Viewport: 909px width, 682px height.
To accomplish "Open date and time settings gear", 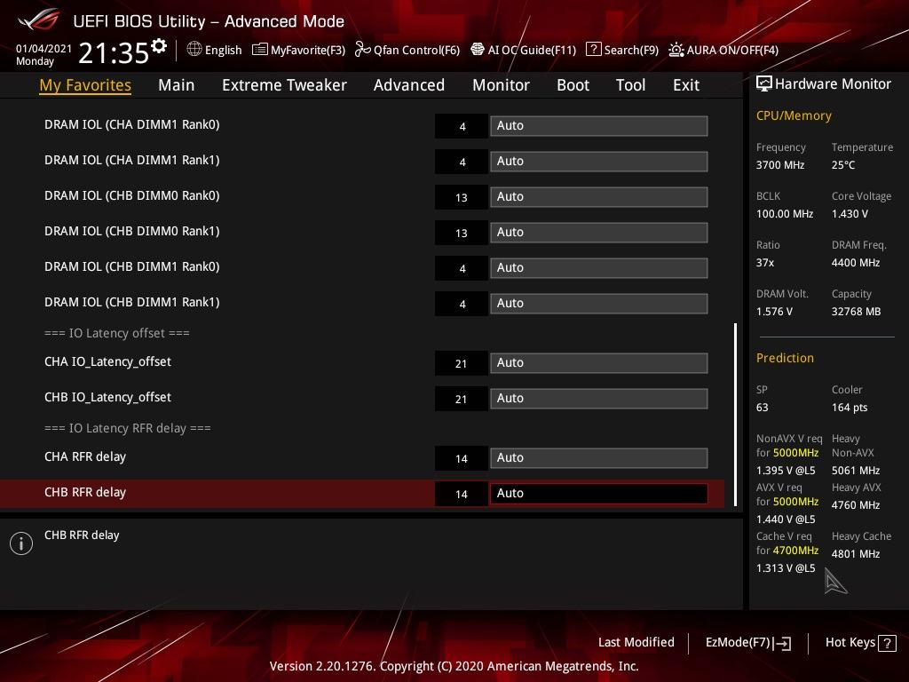I will pyautogui.click(x=158, y=46).
